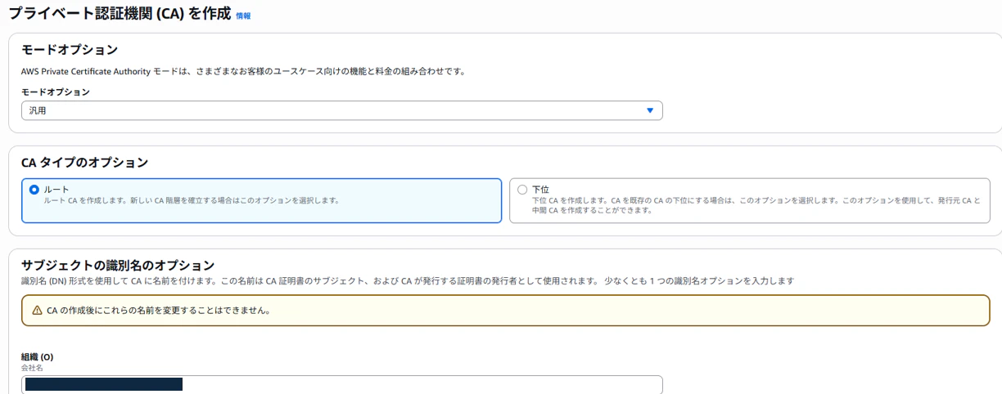Open the 情報 info link beside the title

click(243, 16)
